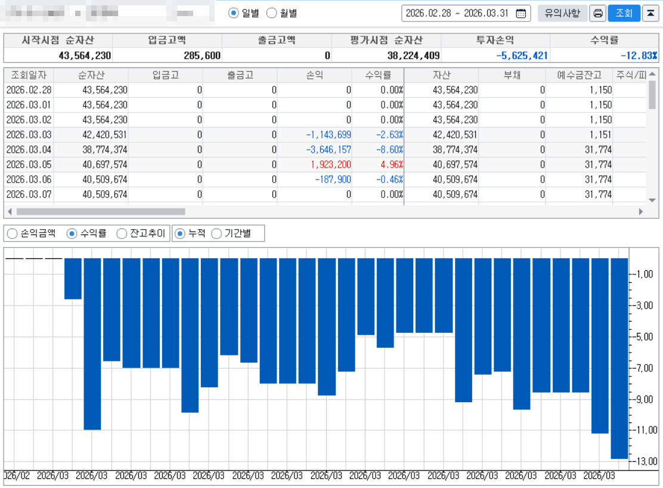
Task: Switch the chart to 잔고추이
Action: [x=122, y=233]
